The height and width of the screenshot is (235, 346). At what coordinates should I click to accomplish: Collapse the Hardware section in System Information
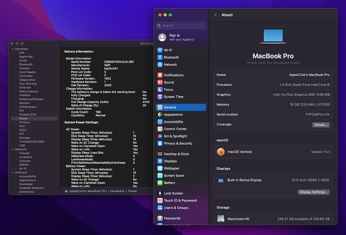coord(13,49)
